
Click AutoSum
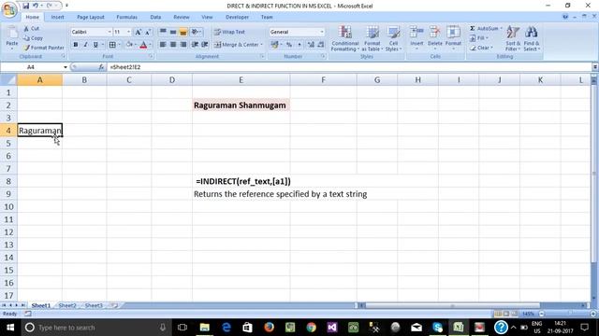(x=484, y=29)
